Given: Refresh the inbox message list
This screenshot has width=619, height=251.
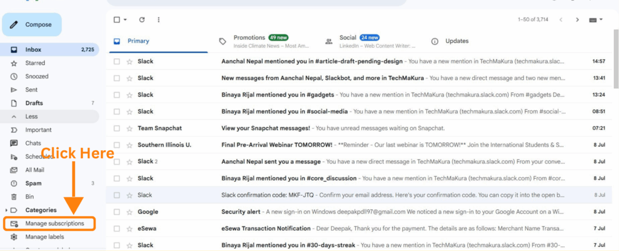Looking at the screenshot, I should 141,20.
